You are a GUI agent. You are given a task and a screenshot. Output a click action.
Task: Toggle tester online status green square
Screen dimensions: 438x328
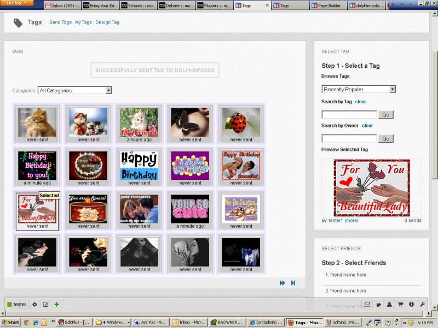[x=9, y=304]
